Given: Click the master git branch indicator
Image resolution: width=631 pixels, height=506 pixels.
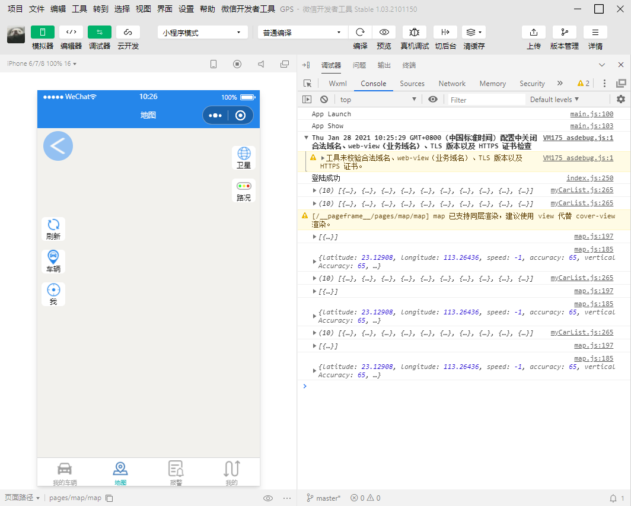Looking at the screenshot, I should tap(324, 498).
